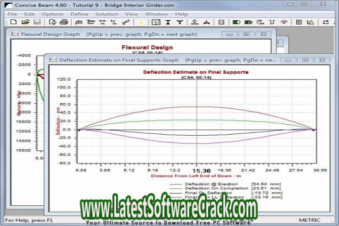
Task: Open the Help menu
Action: point(181,14)
